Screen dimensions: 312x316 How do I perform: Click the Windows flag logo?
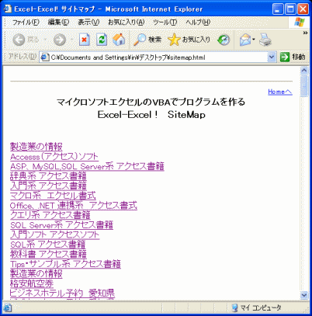point(299,23)
